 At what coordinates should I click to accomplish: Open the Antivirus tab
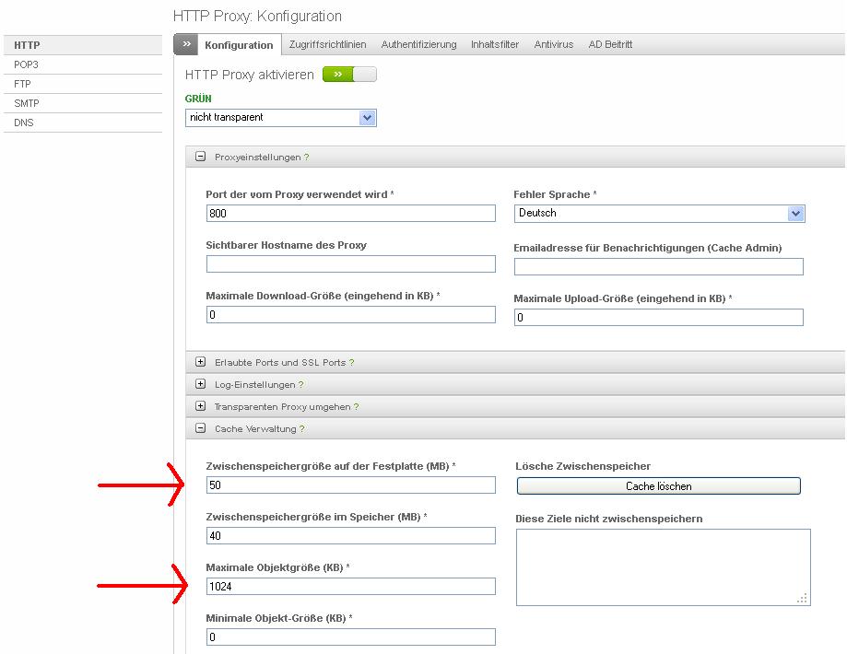point(553,44)
